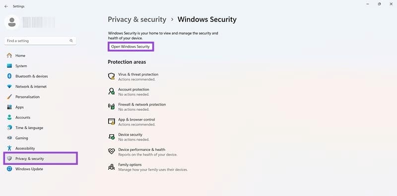
Task: Go back using the Settings back arrow
Action: pyautogui.click(x=6, y=6)
